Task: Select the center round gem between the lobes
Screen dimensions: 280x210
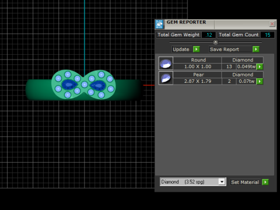Action: click(x=85, y=85)
